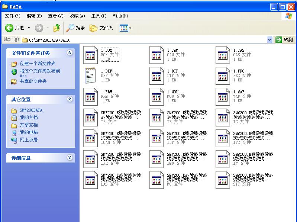
Task: Select the SMW200 IA file icon
Action: point(90,118)
